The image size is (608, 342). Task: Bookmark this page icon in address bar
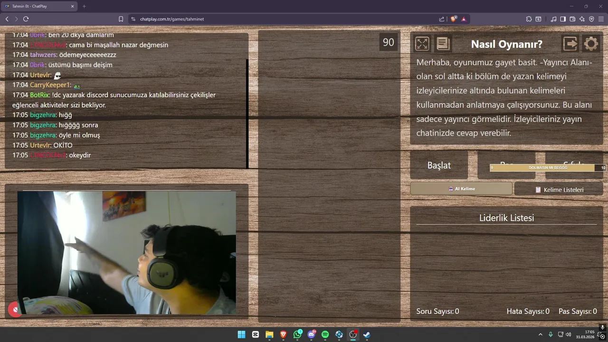121,19
